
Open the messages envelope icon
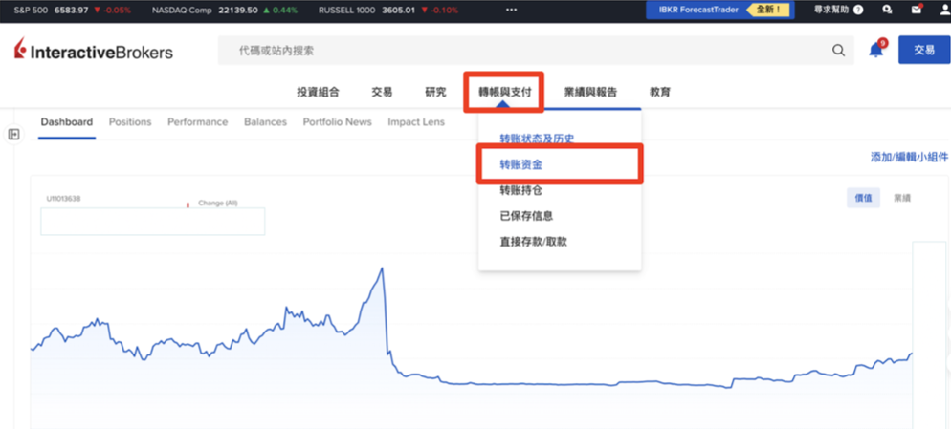pyautogui.click(x=916, y=10)
